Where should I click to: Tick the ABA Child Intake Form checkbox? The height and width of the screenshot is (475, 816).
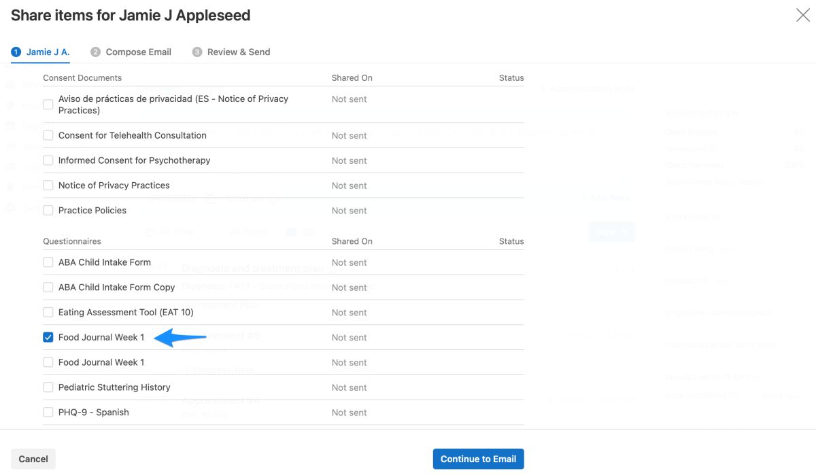click(48, 262)
